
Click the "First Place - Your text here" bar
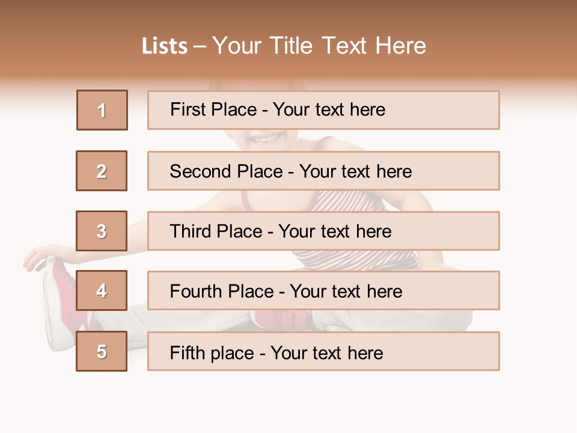(x=323, y=110)
